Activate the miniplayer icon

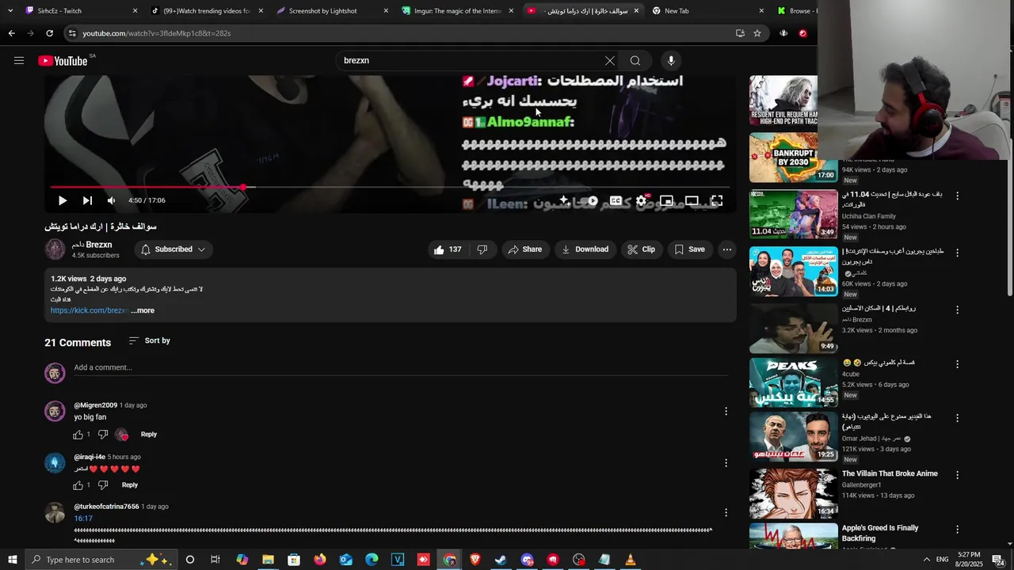click(666, 201)
